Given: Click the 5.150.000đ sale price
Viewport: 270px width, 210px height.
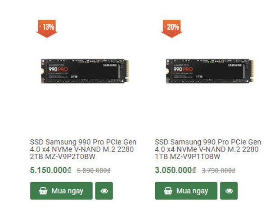Looking at the screenshot, I should (x=50, y=170).
